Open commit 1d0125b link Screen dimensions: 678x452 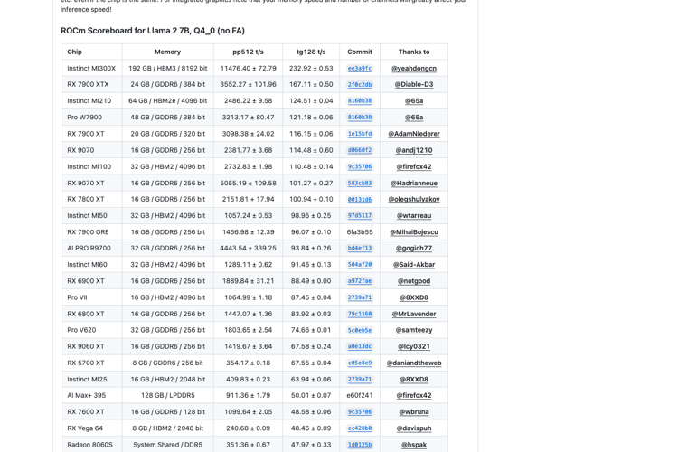tap(359, 445)
